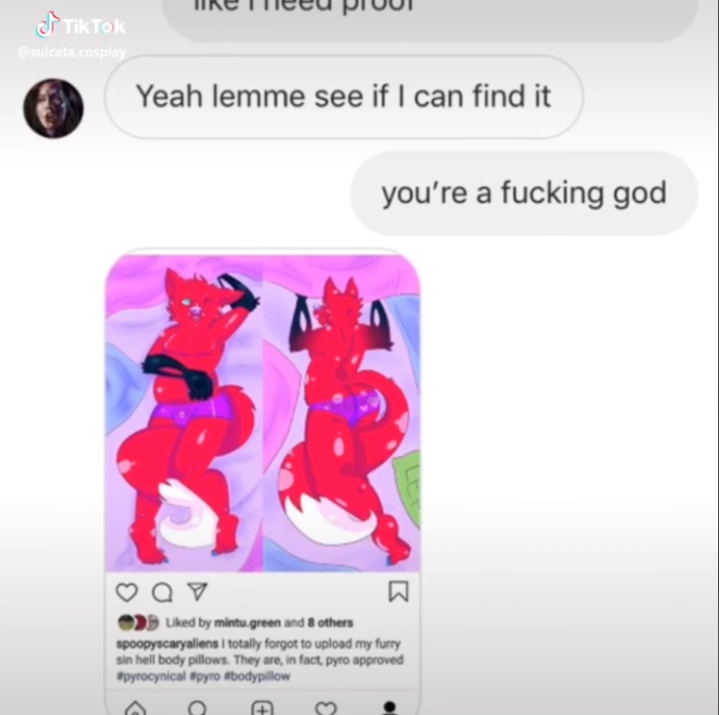Open the #pyrocynical hashtag
Screen dimensions: 719x715
(151, 676)
